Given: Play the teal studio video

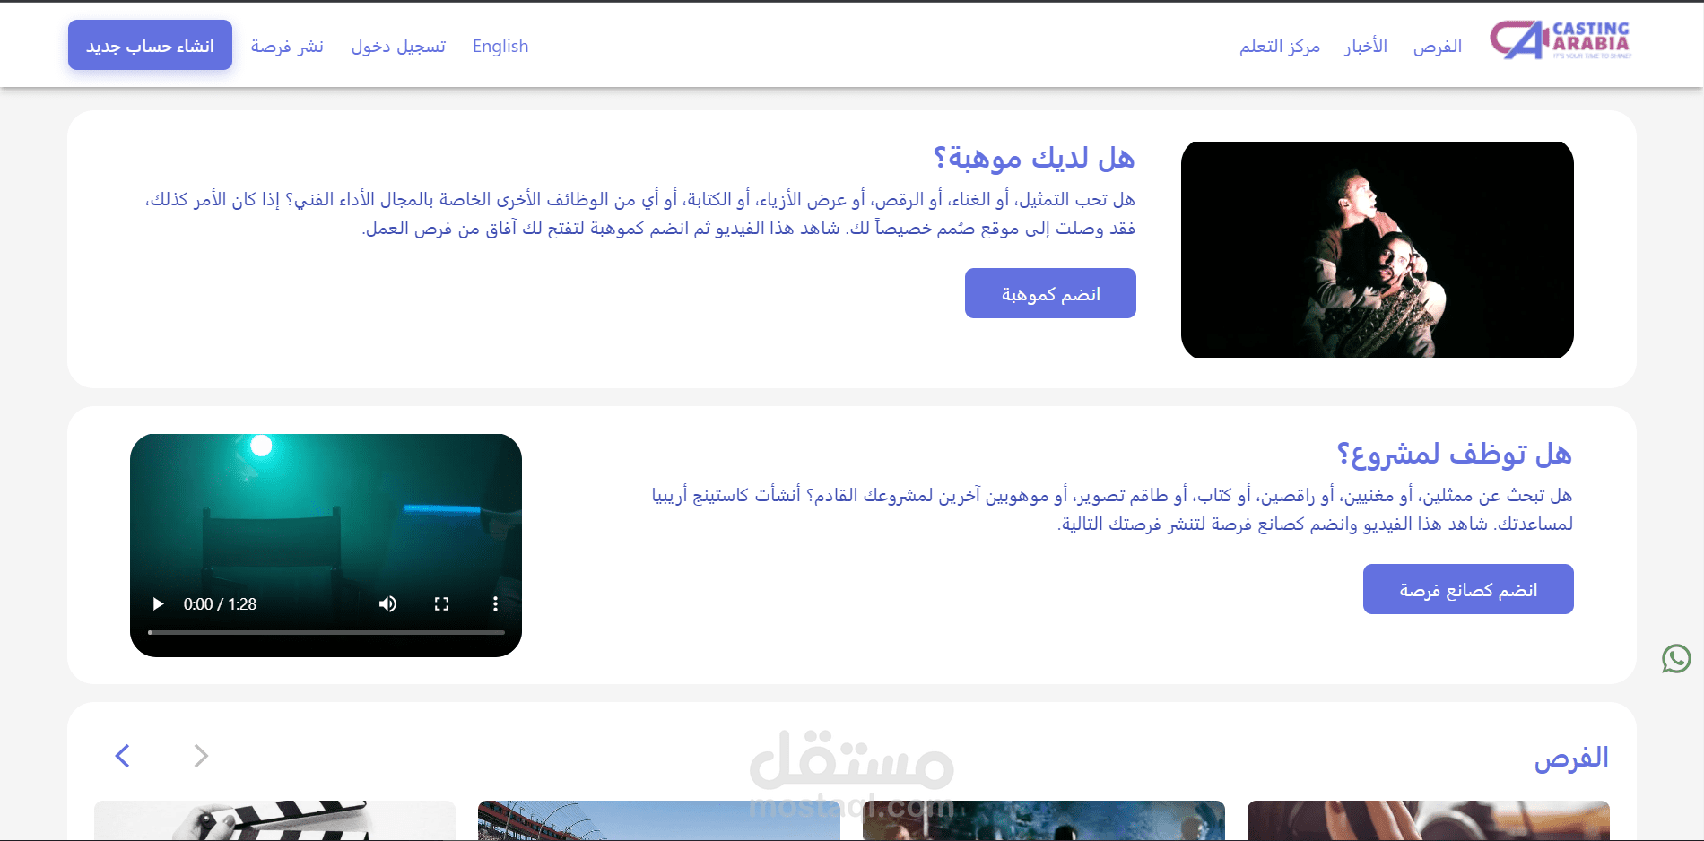Looking at the screenshot, I should [158, 604].
